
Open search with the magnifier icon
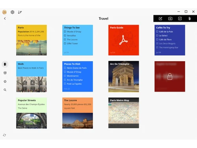click(5, 90)
